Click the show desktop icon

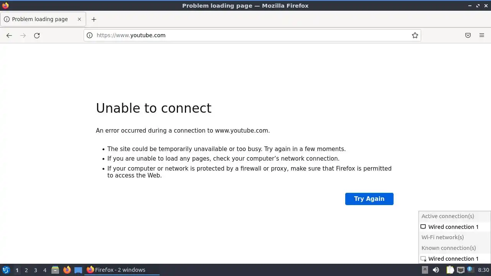click(x=78, y=270)
